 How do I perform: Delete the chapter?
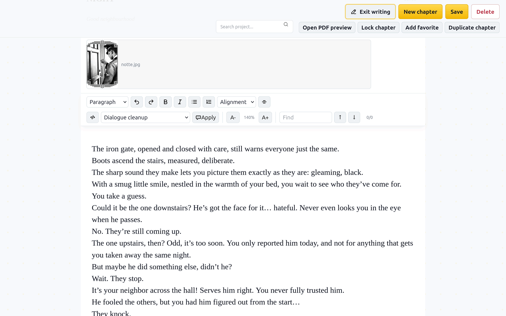(x=485, y=12)
